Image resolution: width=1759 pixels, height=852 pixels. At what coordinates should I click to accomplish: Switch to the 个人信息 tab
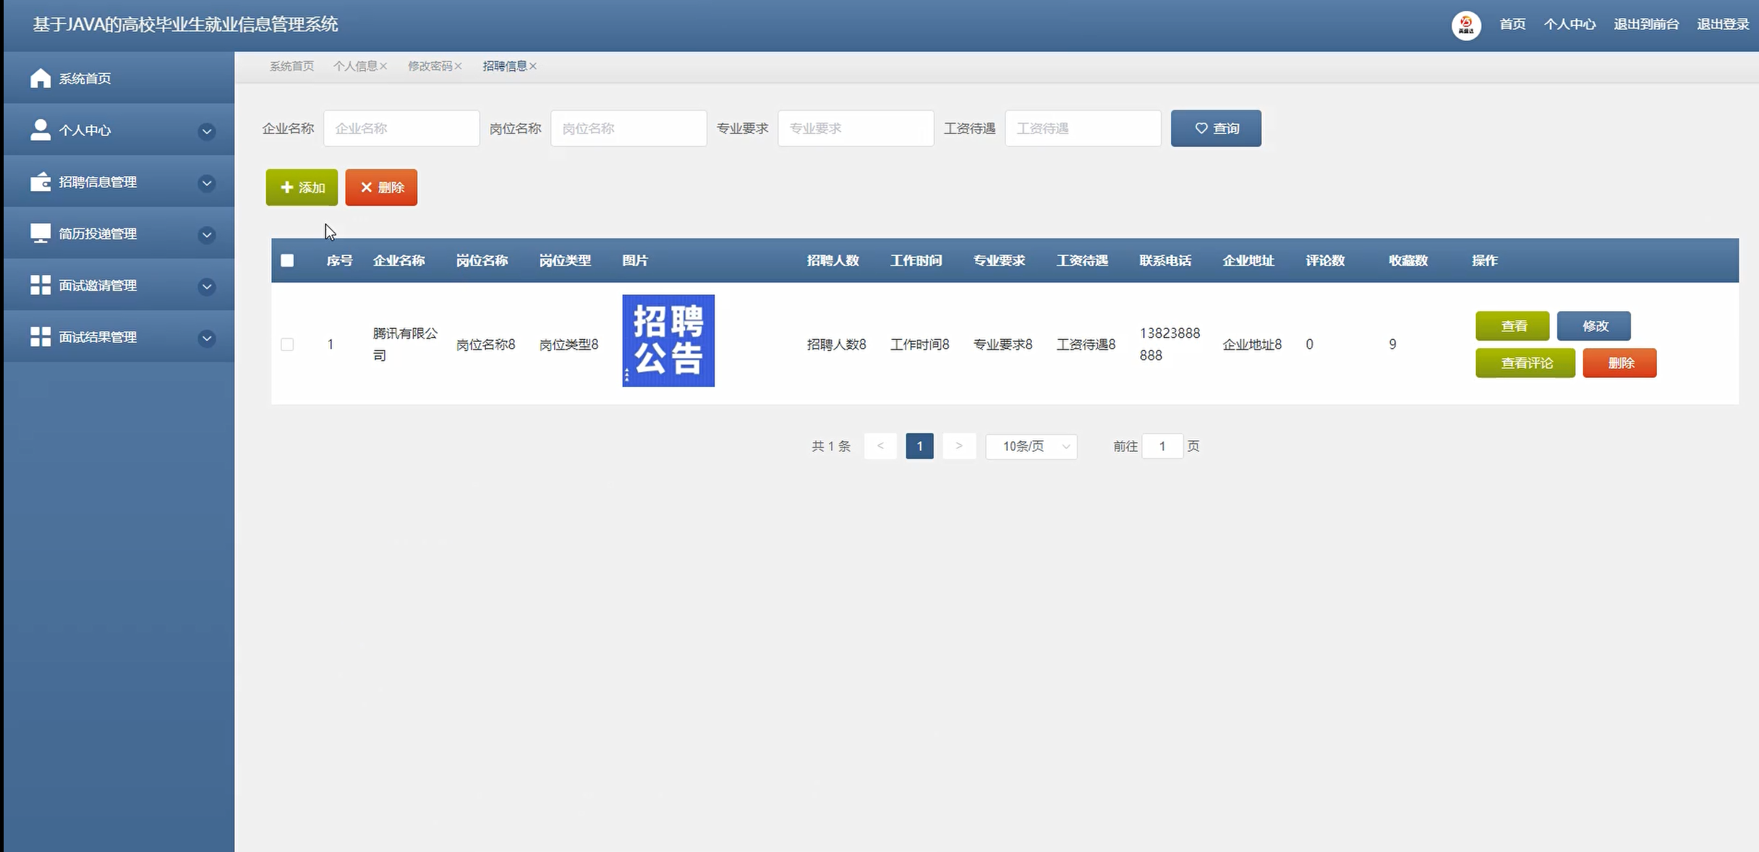(x=355, y=66)
